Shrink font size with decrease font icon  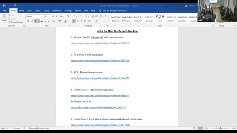coord(57,16)
